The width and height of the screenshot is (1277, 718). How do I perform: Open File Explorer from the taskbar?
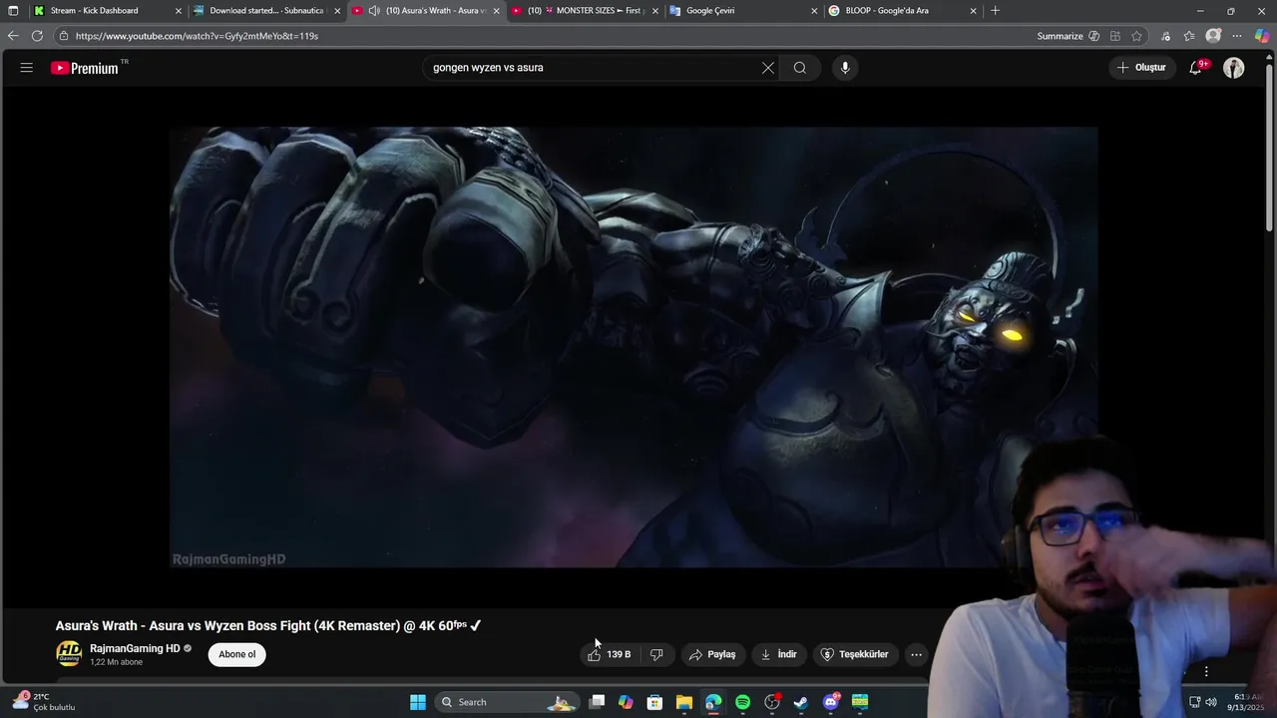[683, 702]
